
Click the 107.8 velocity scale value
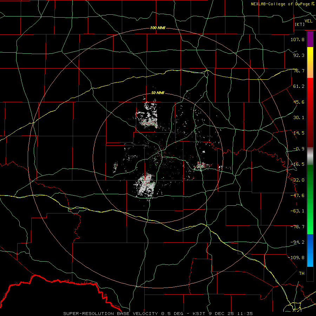click(x=297, y=39)
